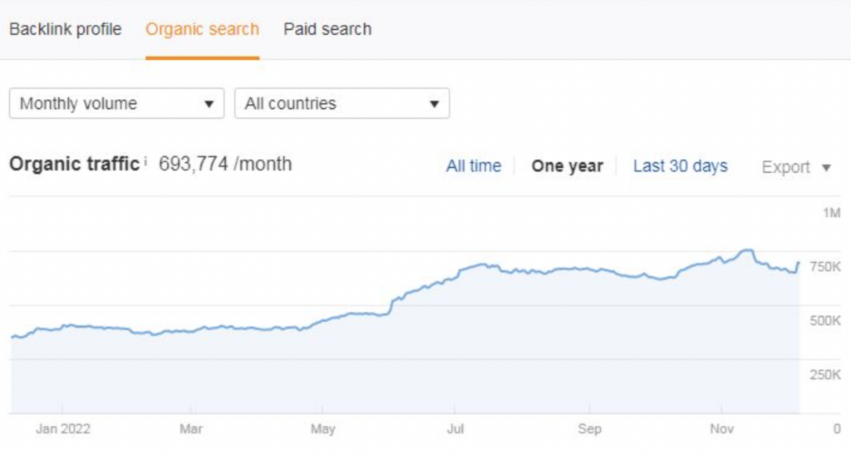Expand the All countries dropdown
The width and height of the screenshot is (851, 455).
342,103
